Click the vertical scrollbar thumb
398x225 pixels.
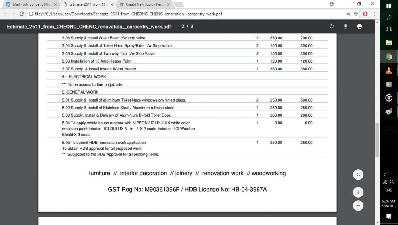pos(377,140)
